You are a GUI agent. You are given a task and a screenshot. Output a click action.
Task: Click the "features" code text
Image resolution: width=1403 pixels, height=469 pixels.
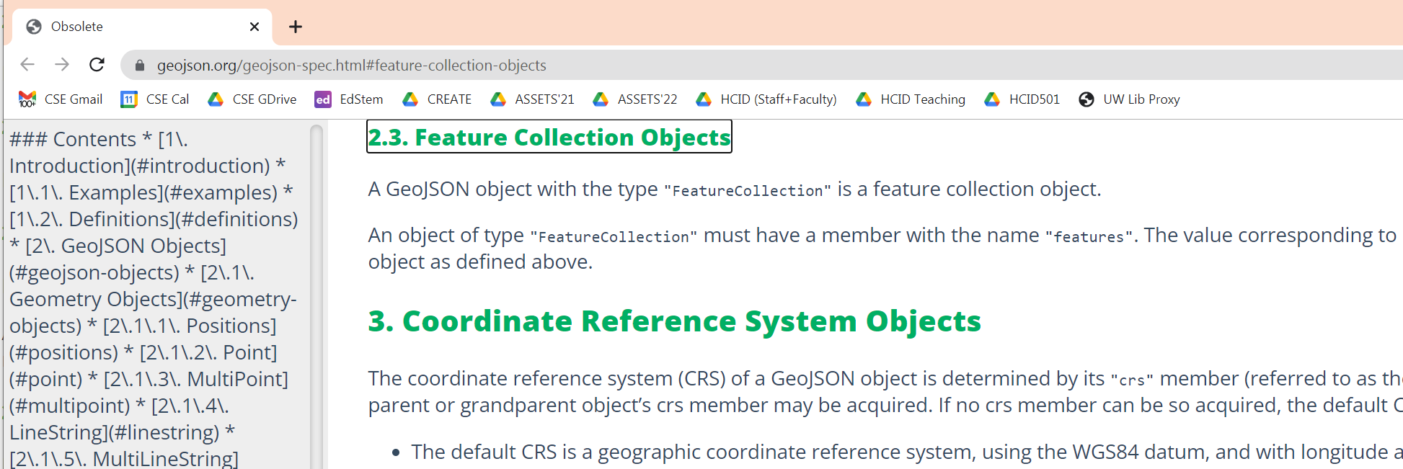coord(1089,237)
